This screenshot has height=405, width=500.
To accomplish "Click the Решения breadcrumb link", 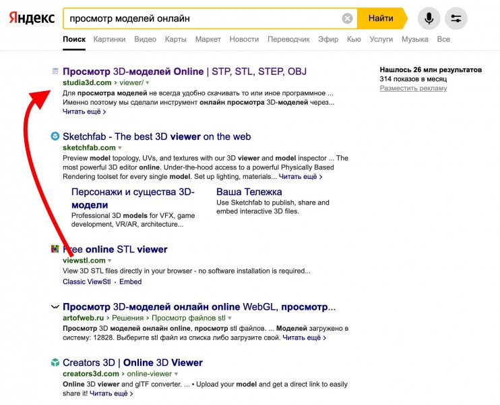I will point(127,318).
